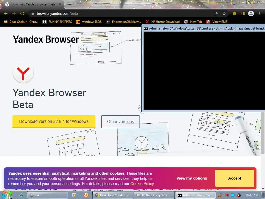Open the Chrome profile avatar

[251, 13]
